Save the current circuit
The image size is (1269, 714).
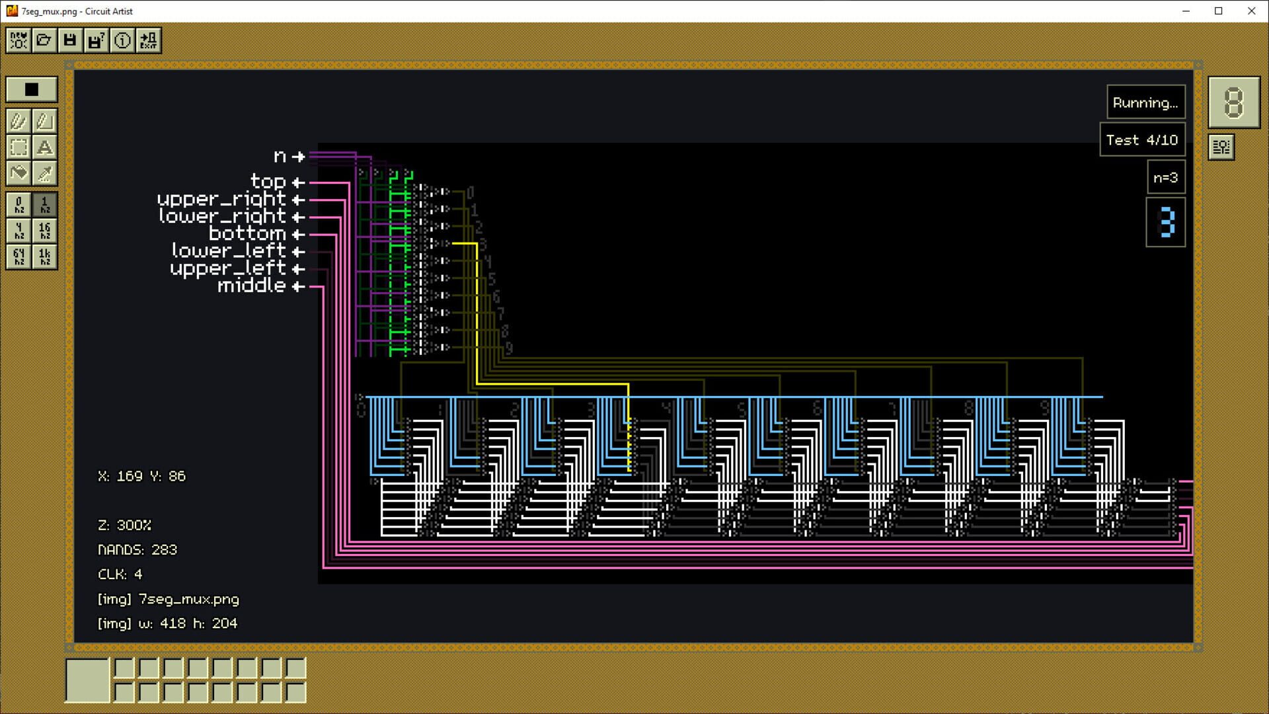click(x=69, y=40)
